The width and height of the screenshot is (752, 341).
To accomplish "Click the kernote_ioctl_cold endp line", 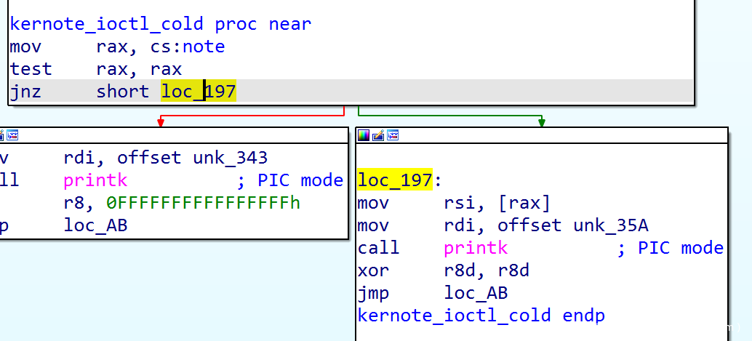I will 481,316.
